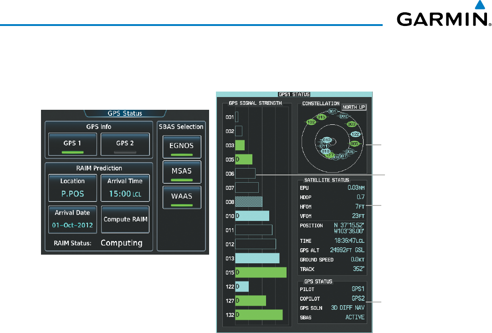Screen dimensions: 492x333
Task: Open the Arrival Date 01-Oct-2012 field
Action: 72,220
